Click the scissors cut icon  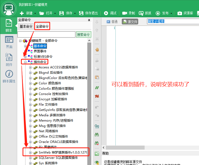click(x=97, y=60)
